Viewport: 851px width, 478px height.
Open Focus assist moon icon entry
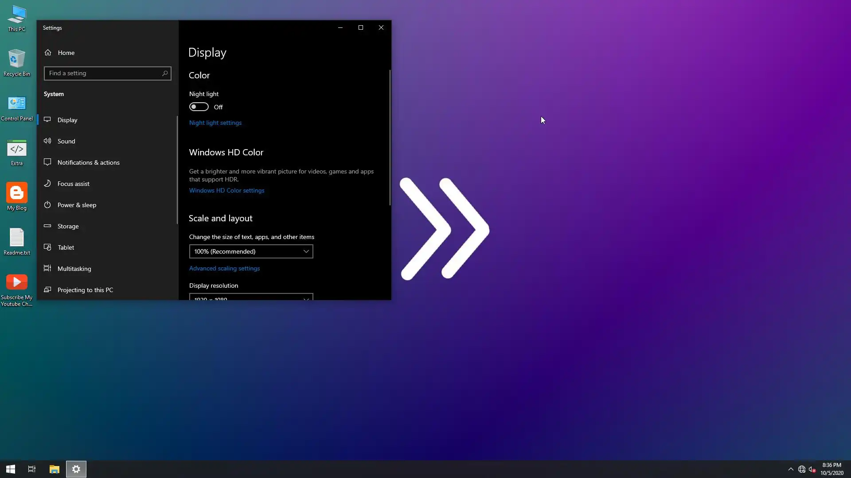(x=47, y=184)
